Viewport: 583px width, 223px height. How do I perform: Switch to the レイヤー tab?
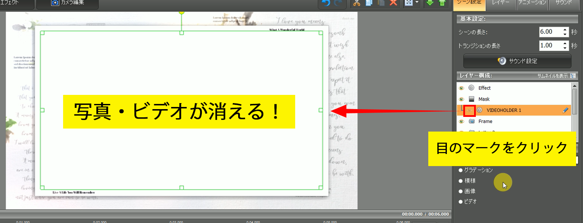[501, 3]
